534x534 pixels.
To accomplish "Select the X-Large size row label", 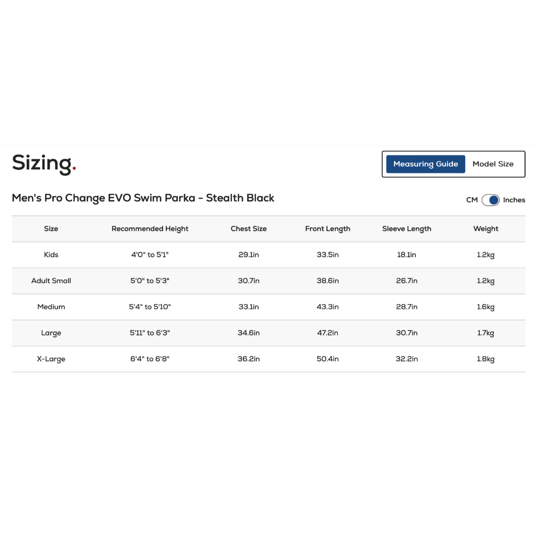I will [51, 359].
